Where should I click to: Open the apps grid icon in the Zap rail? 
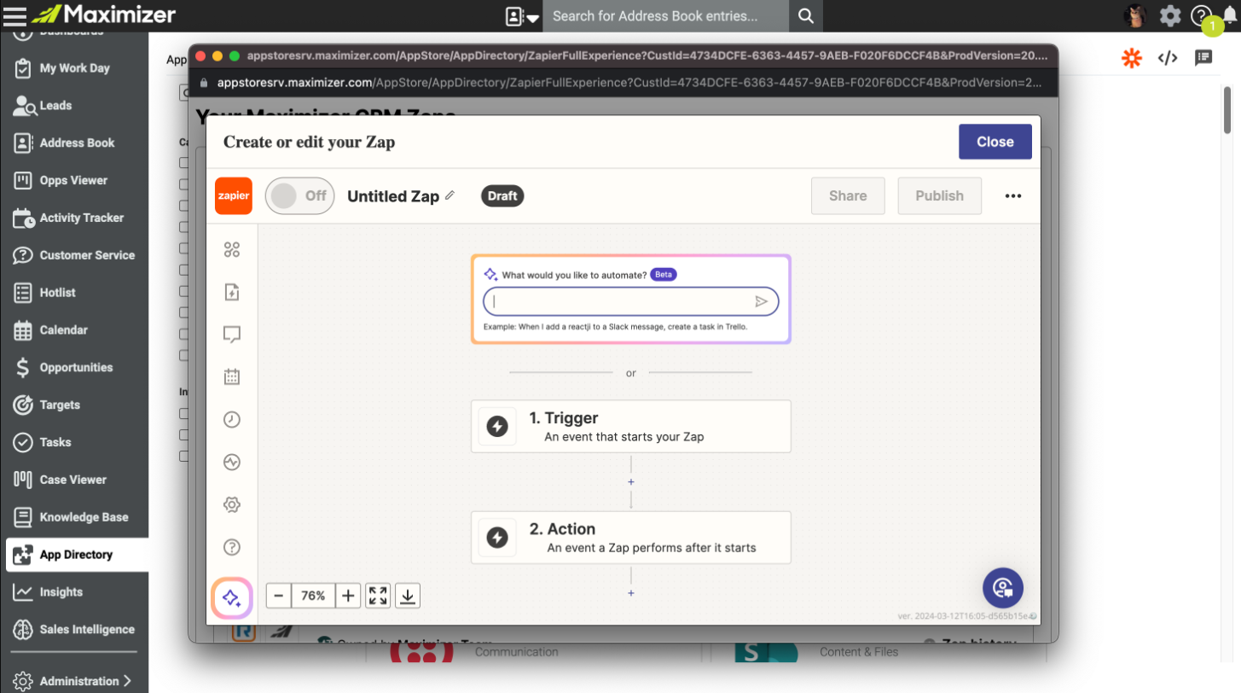click(x=232, y=249)
